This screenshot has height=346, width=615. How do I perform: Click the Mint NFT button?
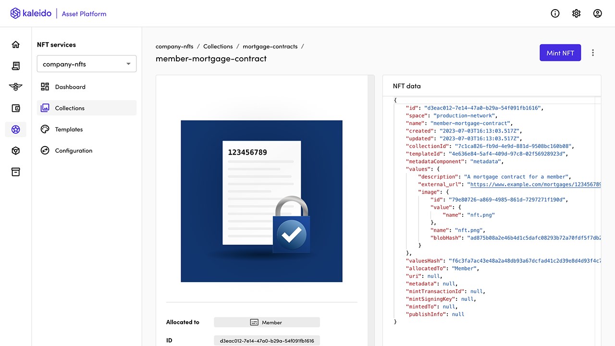[560, 53]
